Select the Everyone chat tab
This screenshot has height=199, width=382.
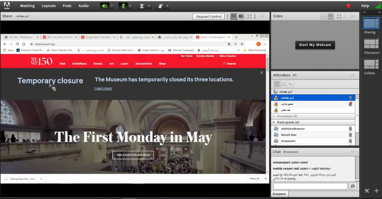click(x=279, y=194)
